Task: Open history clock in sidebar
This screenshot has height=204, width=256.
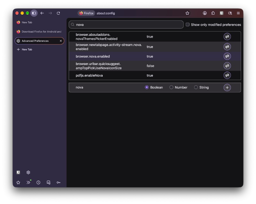Action: pyautogui.click(x=38, y=183)
